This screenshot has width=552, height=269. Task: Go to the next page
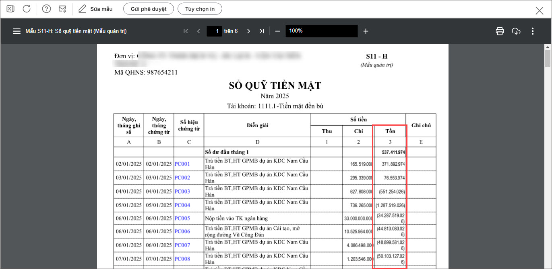(x=248, y=31)
